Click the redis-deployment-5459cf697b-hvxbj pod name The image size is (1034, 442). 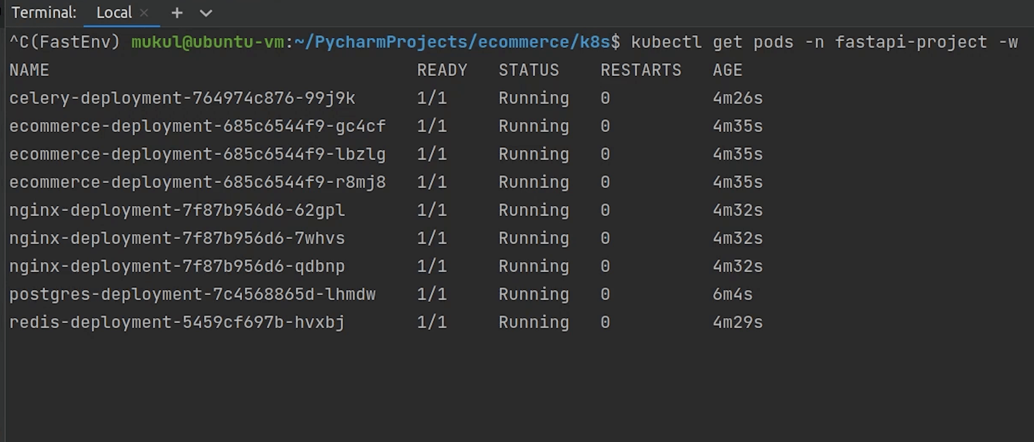177,322
